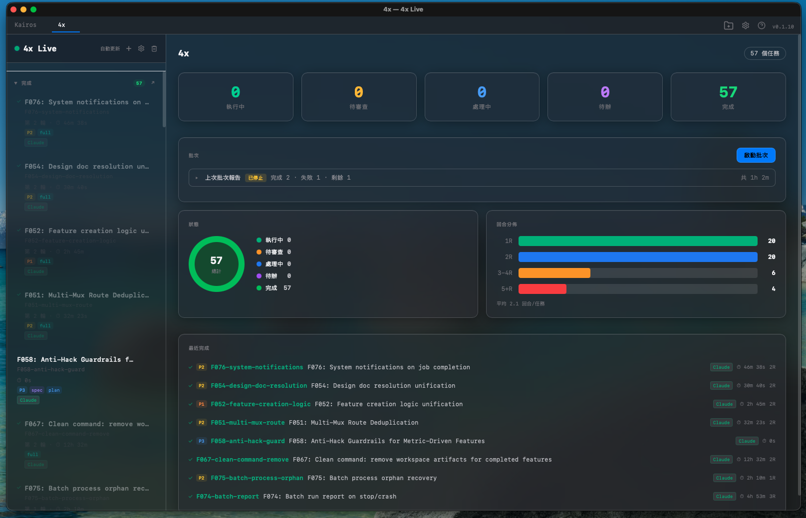This screenshot has height=518, width=806.
Task: Select the 4x tab
Action: click(61, 25)
